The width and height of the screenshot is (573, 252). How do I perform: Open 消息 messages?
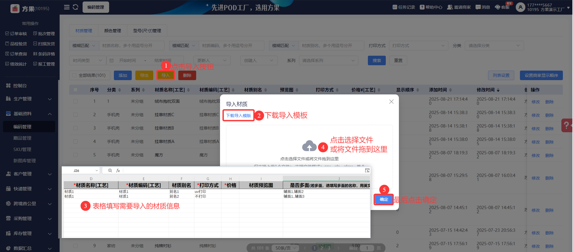tap(483, 7)
